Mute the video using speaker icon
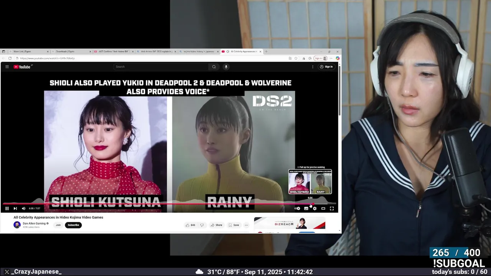This screenshot has width=491, height=276. (x=23, y=209)
